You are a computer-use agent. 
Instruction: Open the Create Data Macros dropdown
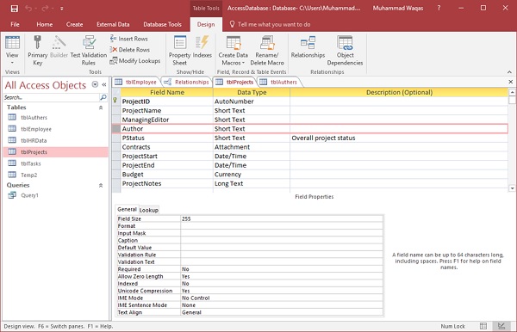tap(234, 58)
